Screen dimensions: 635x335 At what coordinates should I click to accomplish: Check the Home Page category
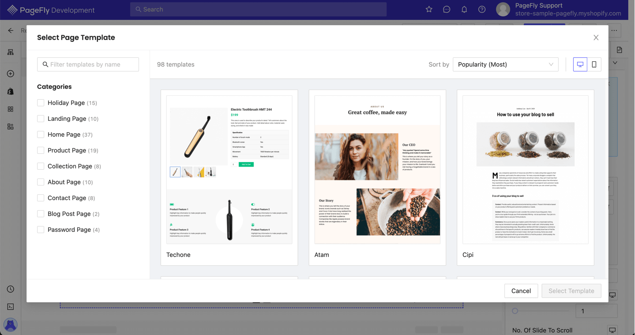click(x=41, y=134)
